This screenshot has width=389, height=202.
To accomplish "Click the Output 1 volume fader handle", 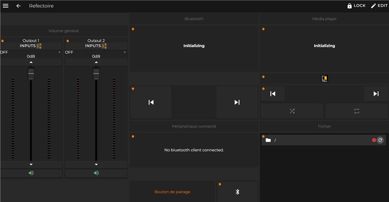I will tap(31, 74).
